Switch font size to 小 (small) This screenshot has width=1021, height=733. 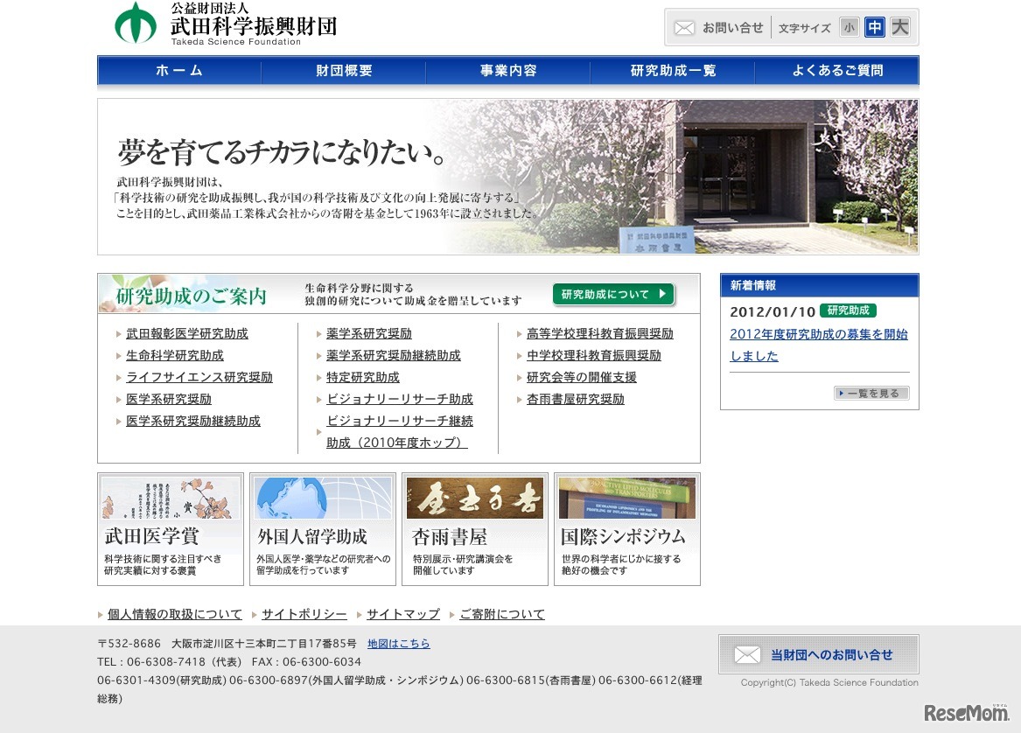[x=850, y=27]
